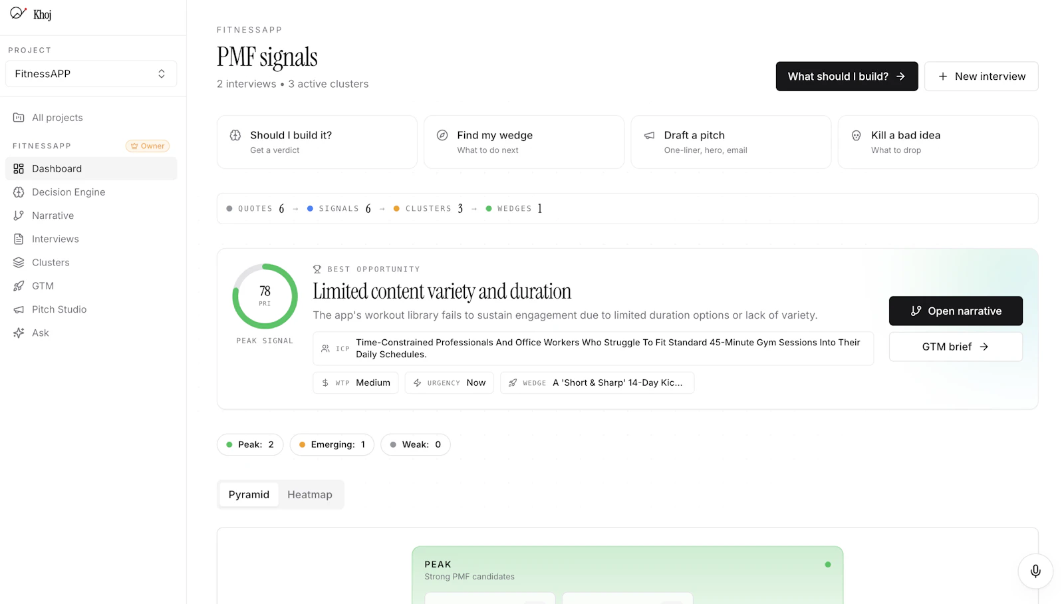Click the brain icon on Should I build it
This screenshot has width=1064, height=604.
click(x=235, y=135)
